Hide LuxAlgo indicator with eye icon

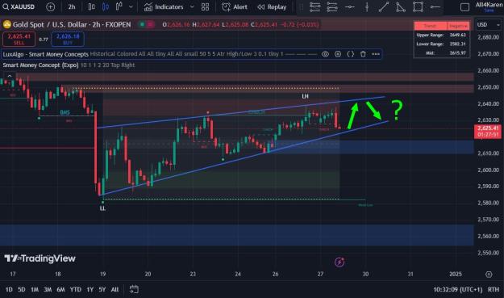[325, 54]
